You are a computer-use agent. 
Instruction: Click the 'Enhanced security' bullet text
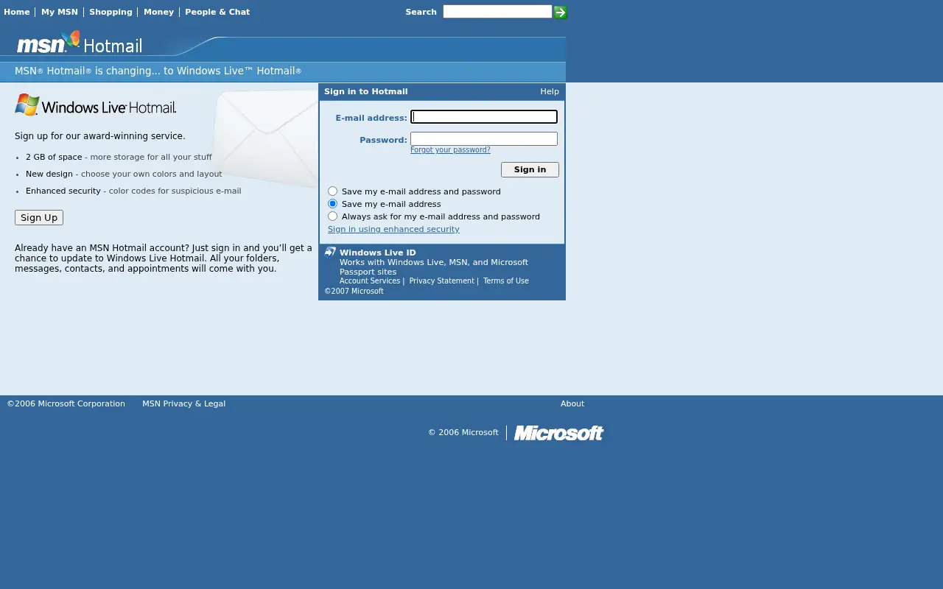pyautogui.click(x=63, y=191)
